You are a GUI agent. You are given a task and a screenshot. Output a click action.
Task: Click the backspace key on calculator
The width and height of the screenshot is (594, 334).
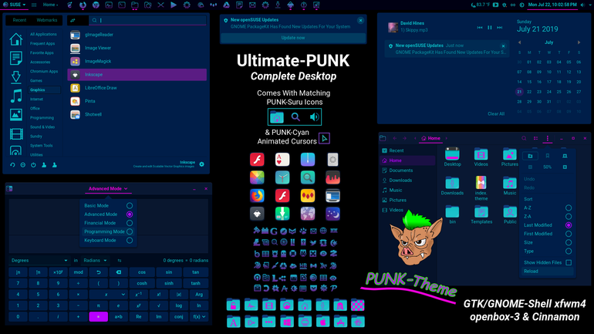coord(119,272)
